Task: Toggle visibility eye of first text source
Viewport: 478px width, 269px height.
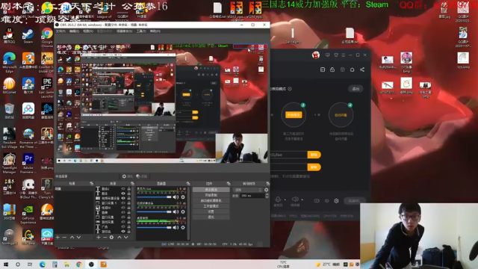Action: 123,189
